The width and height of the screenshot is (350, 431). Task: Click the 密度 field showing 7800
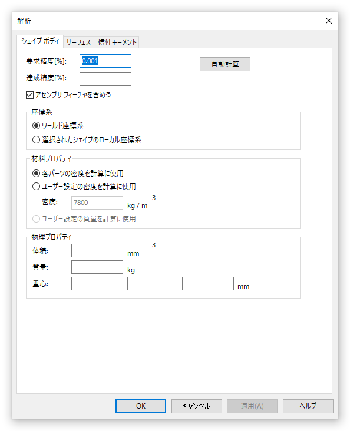(x=97, y=203)
